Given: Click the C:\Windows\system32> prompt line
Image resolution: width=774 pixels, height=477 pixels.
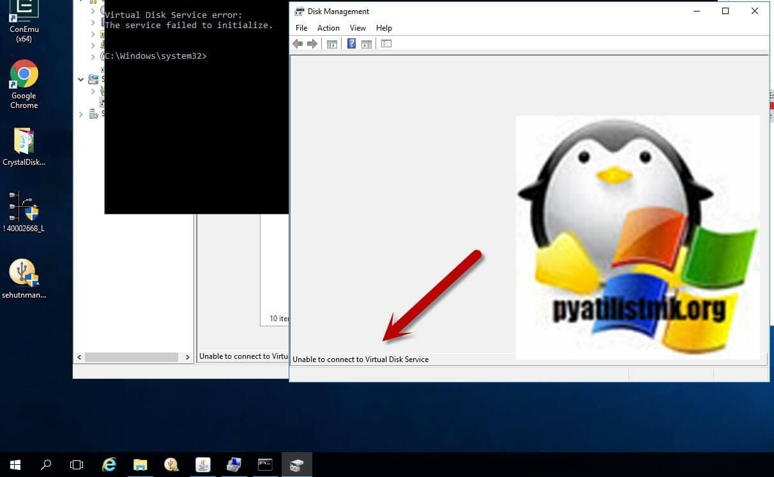Looking at the screenshot, I should click(156, 56).
